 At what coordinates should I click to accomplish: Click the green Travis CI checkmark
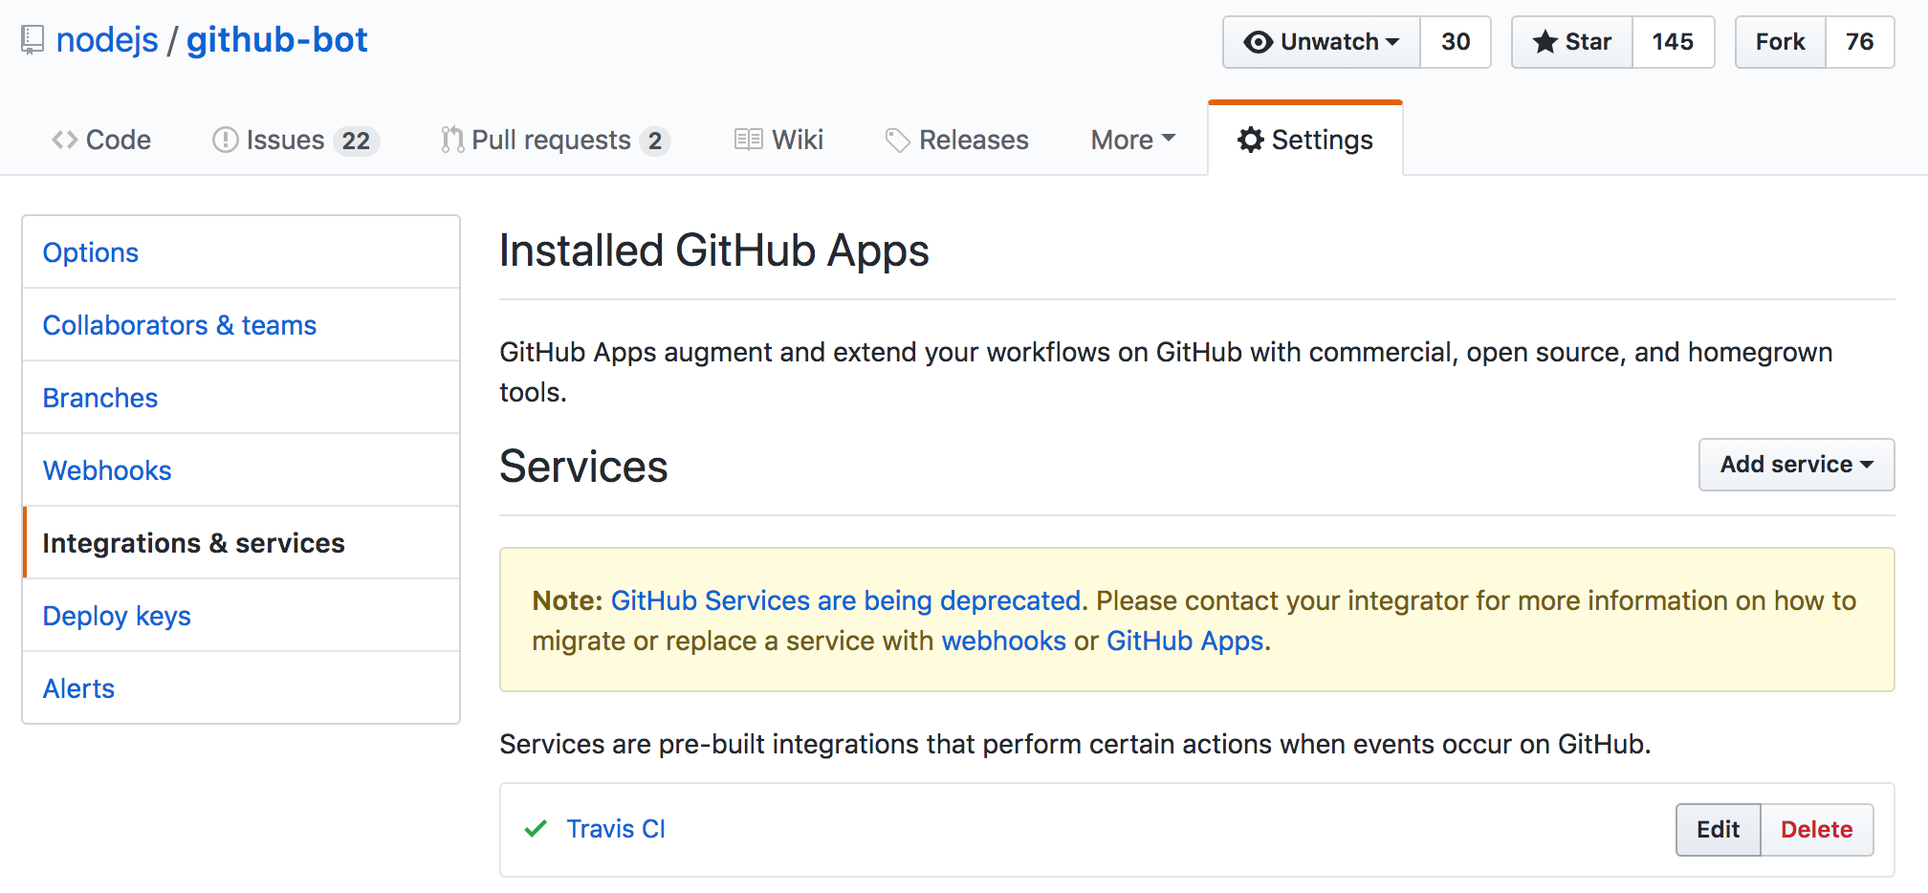point(536,828)
